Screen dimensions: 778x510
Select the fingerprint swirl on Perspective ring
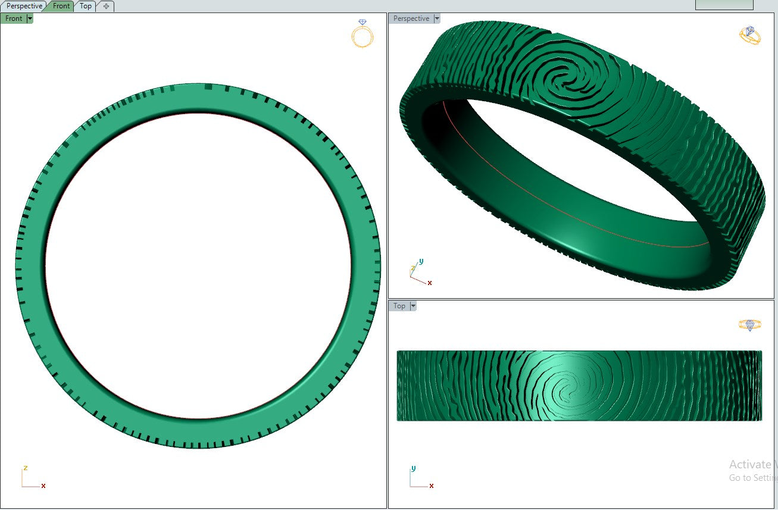tap(562, 83)
